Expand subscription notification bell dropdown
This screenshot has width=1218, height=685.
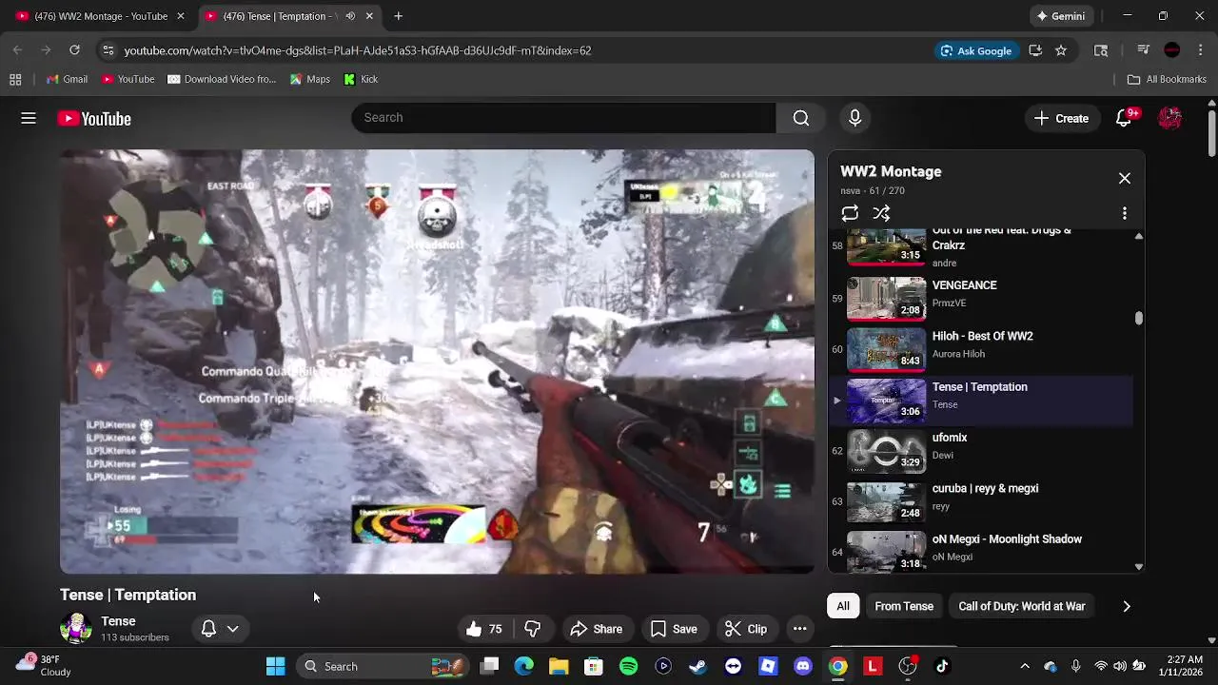220,629
